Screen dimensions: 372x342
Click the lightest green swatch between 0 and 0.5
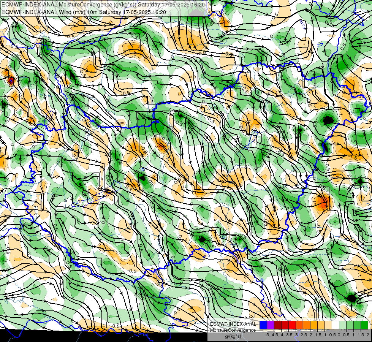(343, 325)
